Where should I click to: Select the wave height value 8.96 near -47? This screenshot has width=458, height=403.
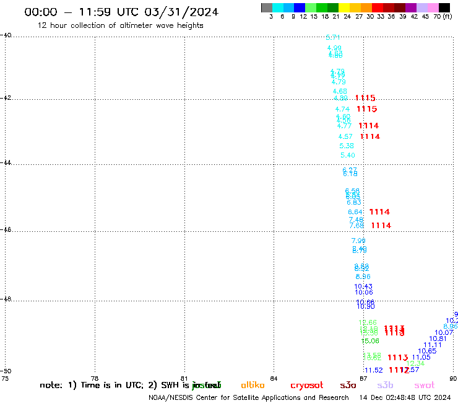tap(363, 277)
